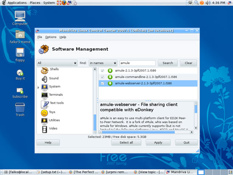
Task: Open the 'in names' search scope dropdown
Action: coord(103,63)
